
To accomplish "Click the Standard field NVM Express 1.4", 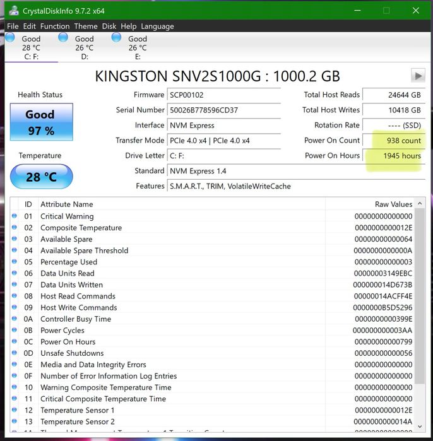I will tap(296, 171).
